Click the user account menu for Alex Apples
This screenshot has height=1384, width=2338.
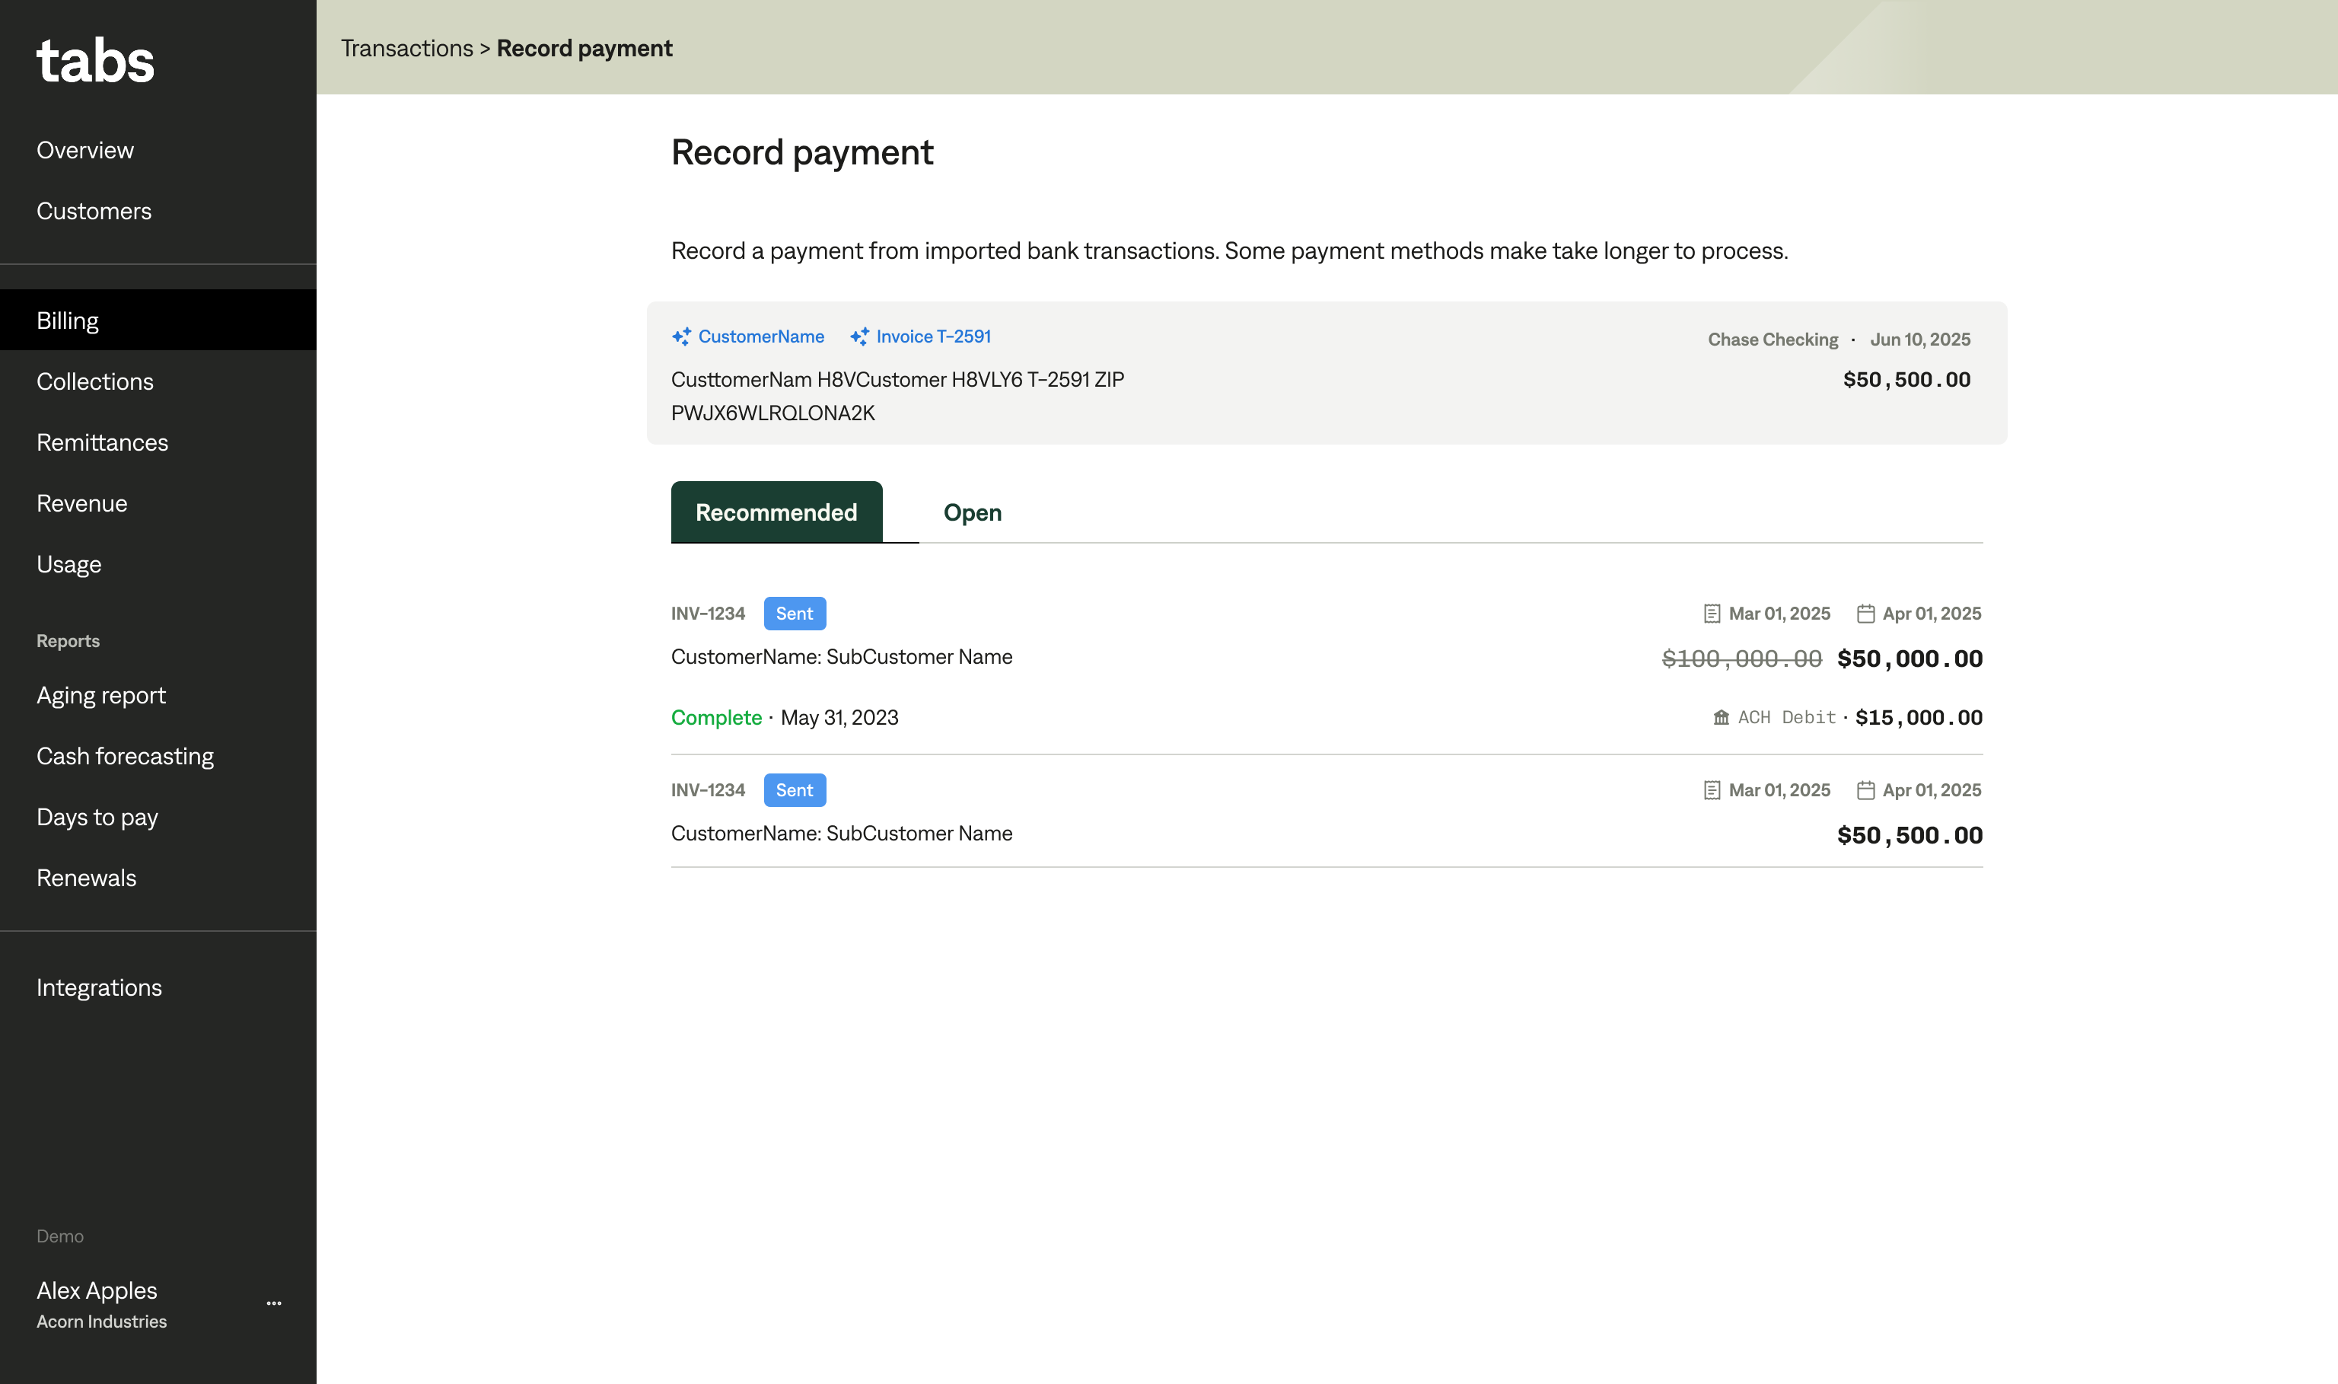click(275, 1302)
